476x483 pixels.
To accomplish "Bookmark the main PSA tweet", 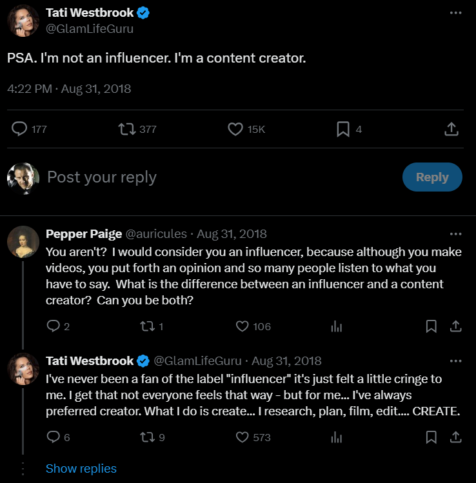I will pos(343,129).
